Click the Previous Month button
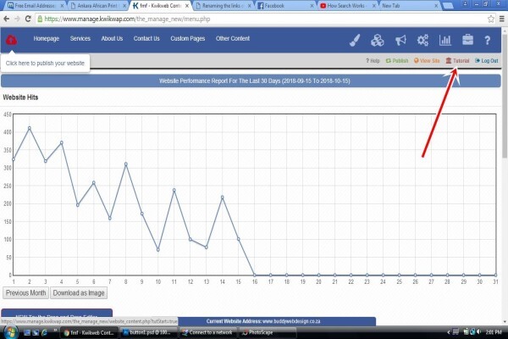 click(x=25, y=293)
